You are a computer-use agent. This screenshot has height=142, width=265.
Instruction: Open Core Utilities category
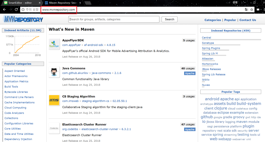point(12,129)
